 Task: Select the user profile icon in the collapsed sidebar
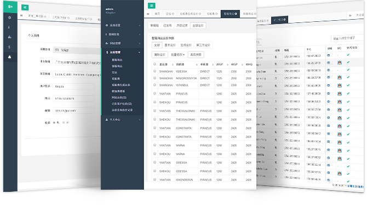(x=10, y=57)
